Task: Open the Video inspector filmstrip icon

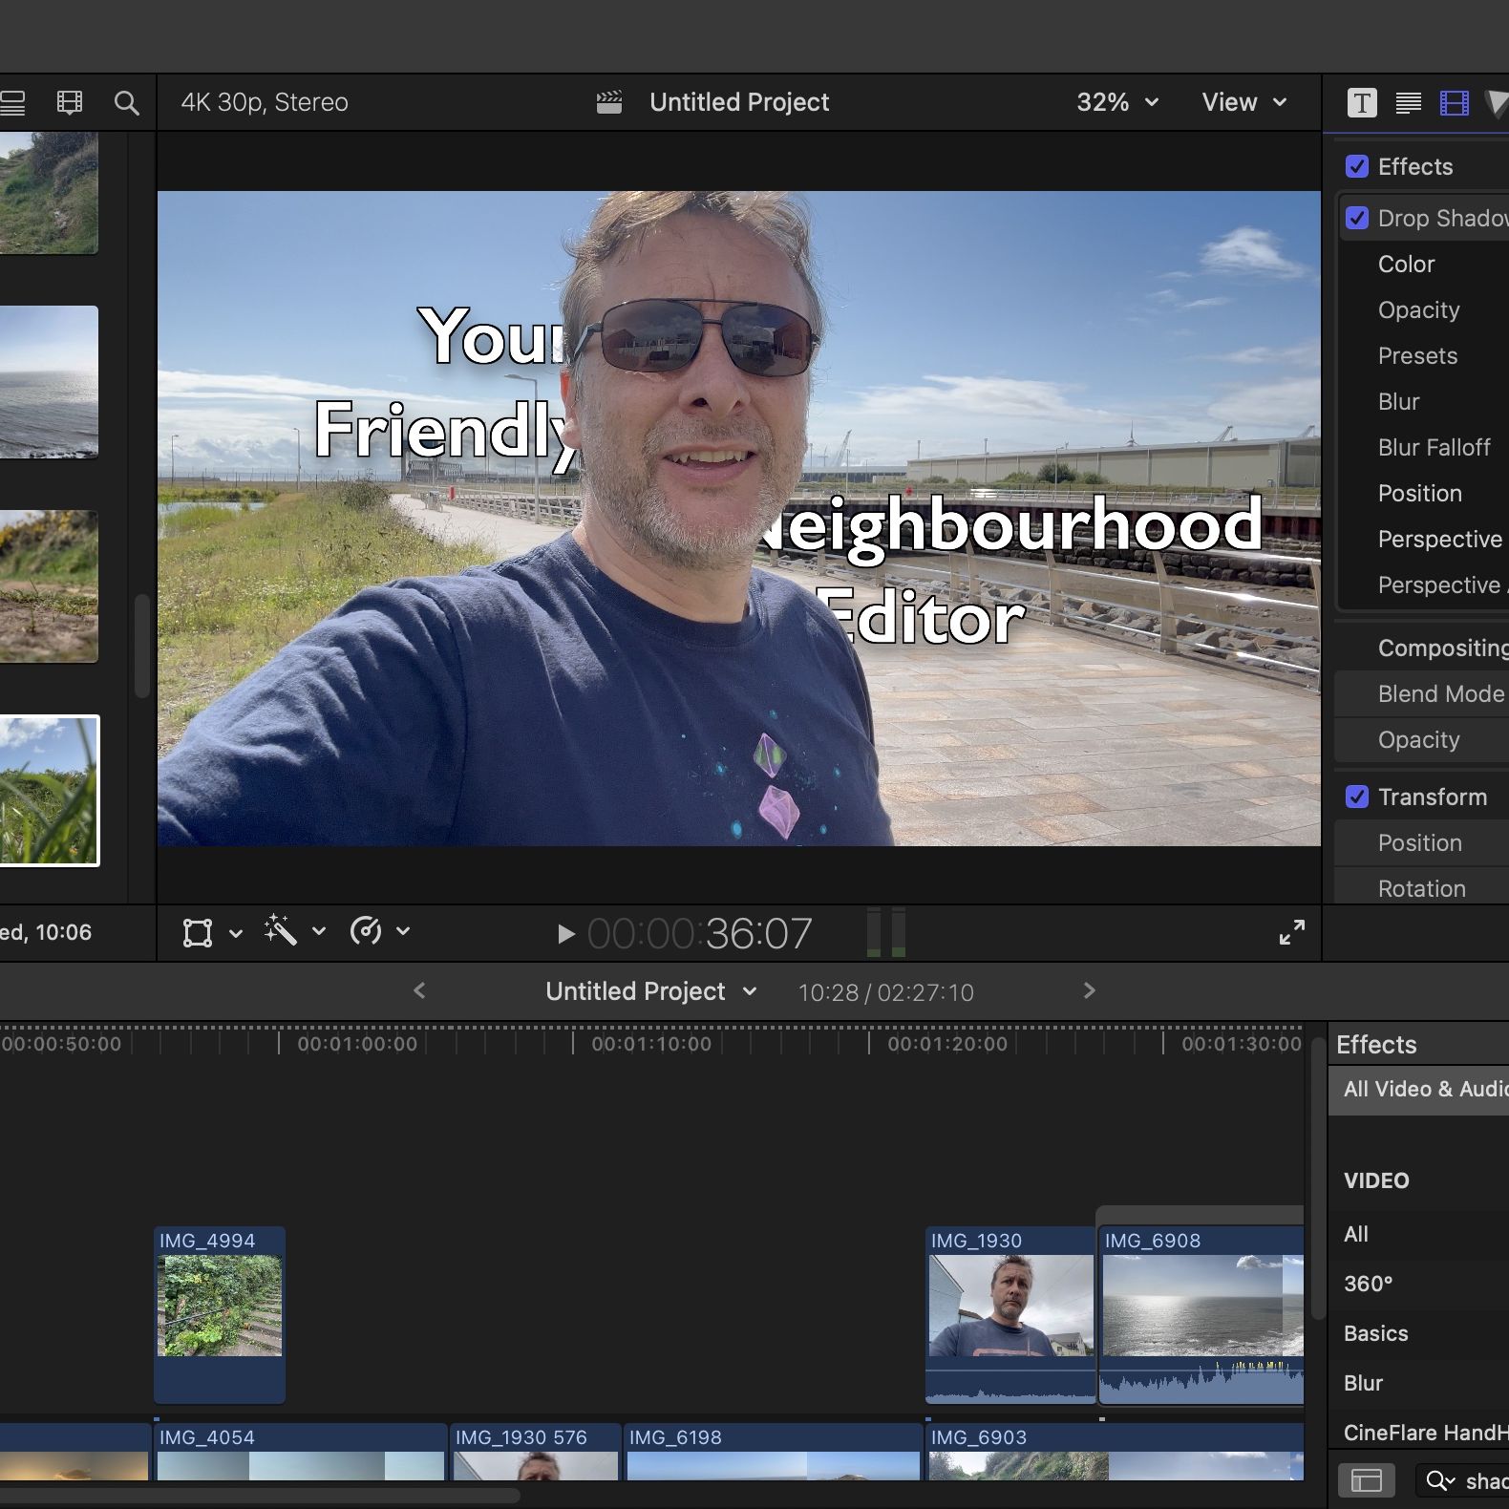Action: tap(1454, 102)
